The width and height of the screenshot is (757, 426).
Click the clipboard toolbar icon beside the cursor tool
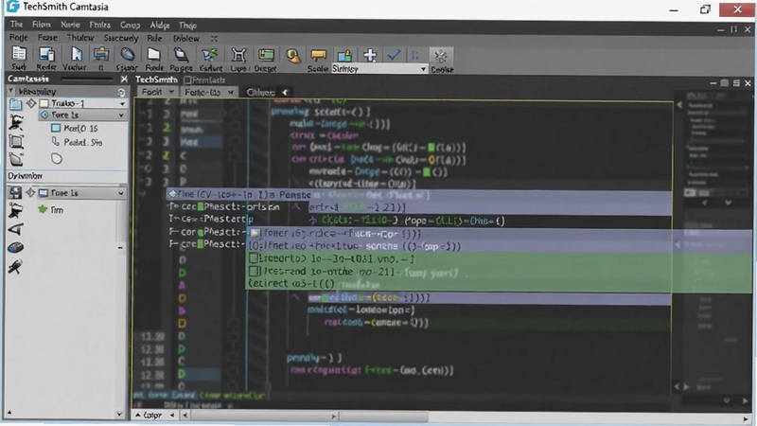coord(101,54)
